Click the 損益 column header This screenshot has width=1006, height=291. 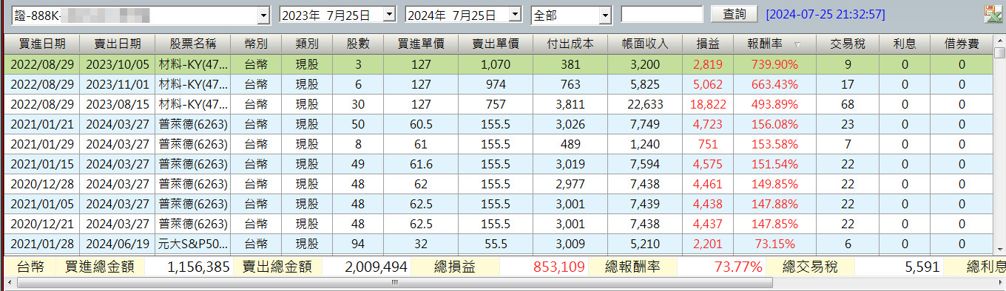tap(708, 44)
